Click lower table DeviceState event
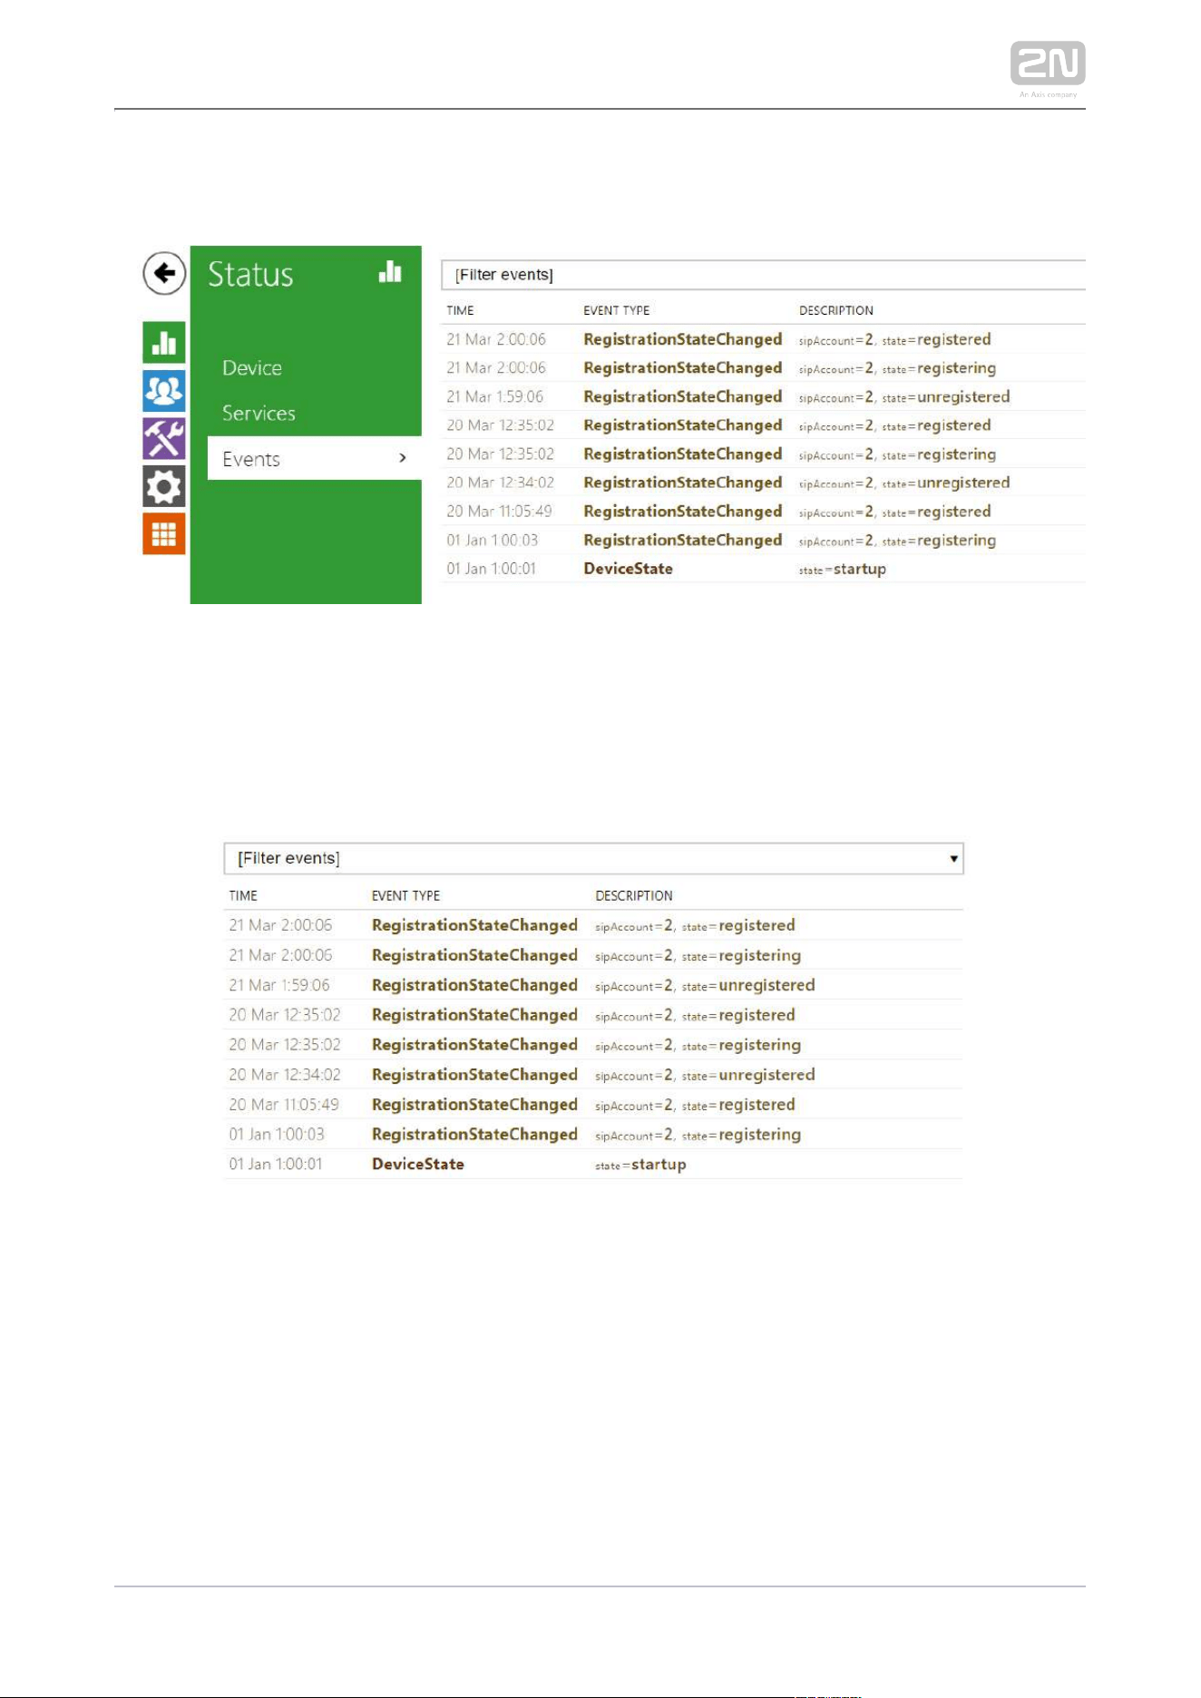This screenshot has height=1698, width=1201. point(418,1164)
